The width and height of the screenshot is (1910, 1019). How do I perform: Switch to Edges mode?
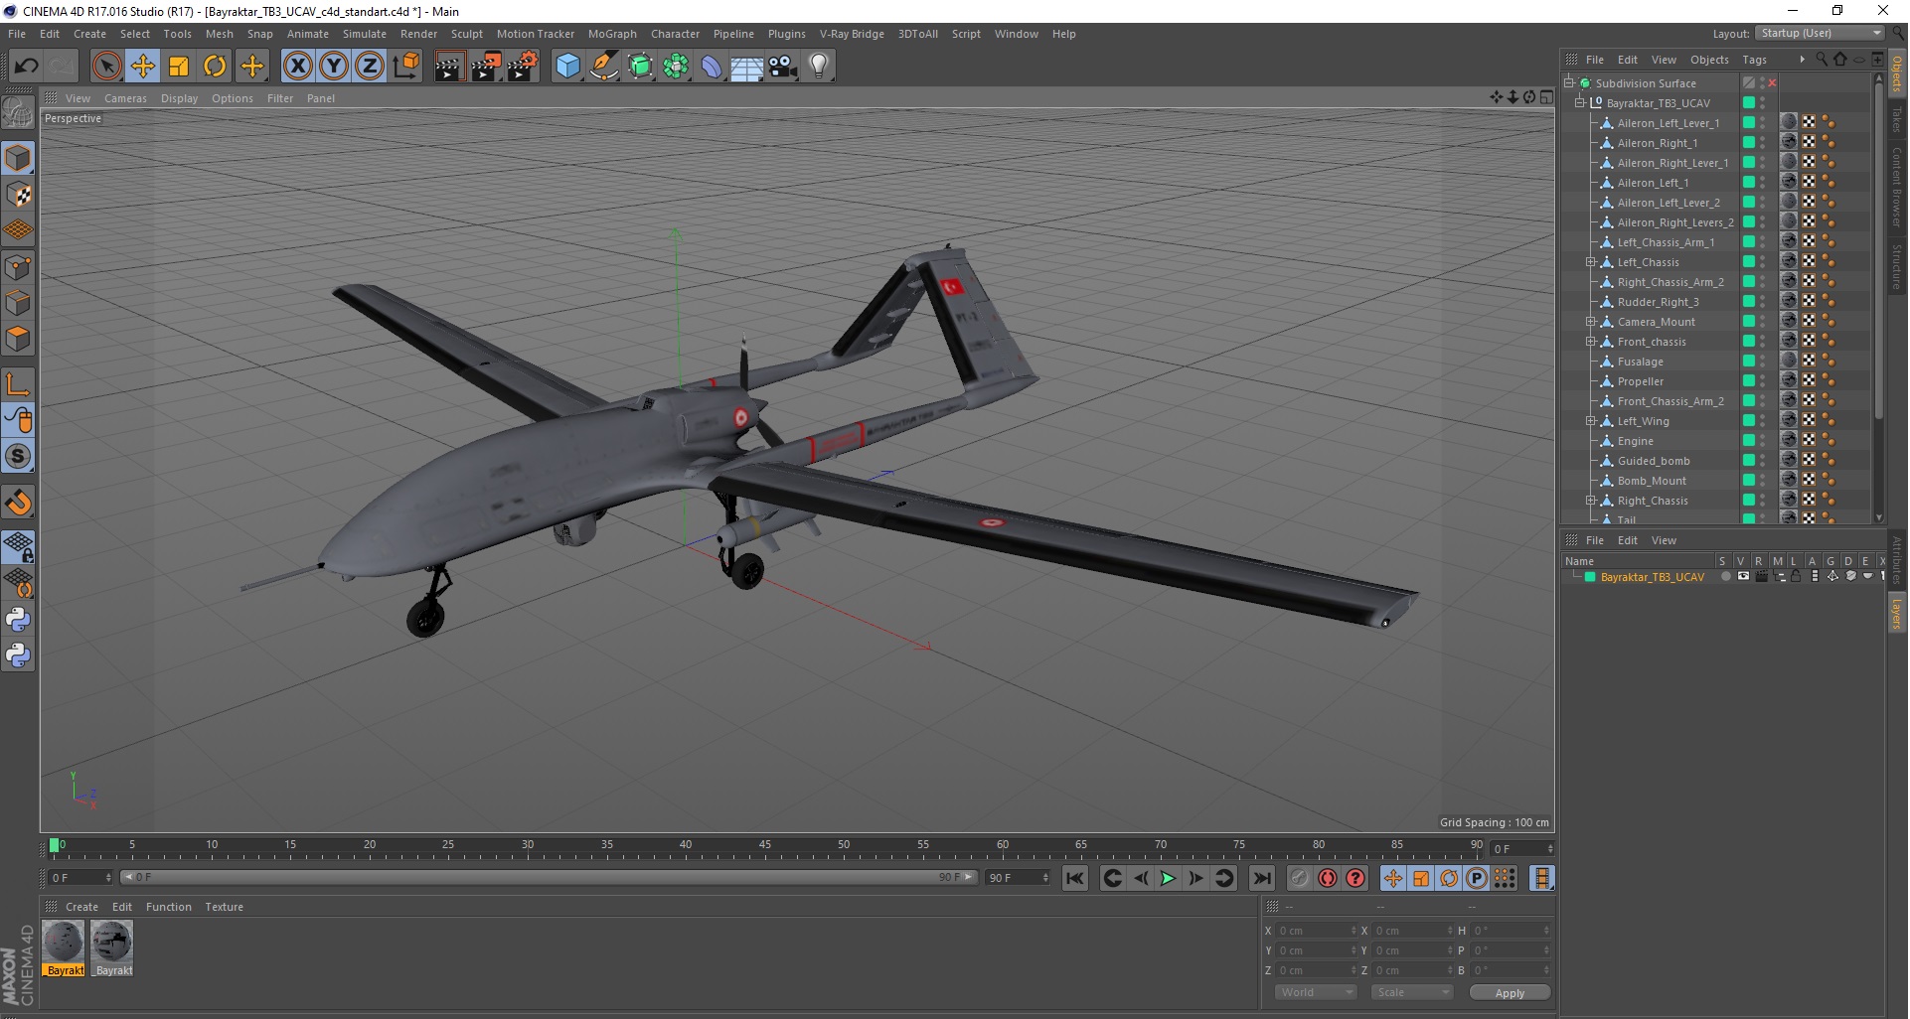pos(18,303)
